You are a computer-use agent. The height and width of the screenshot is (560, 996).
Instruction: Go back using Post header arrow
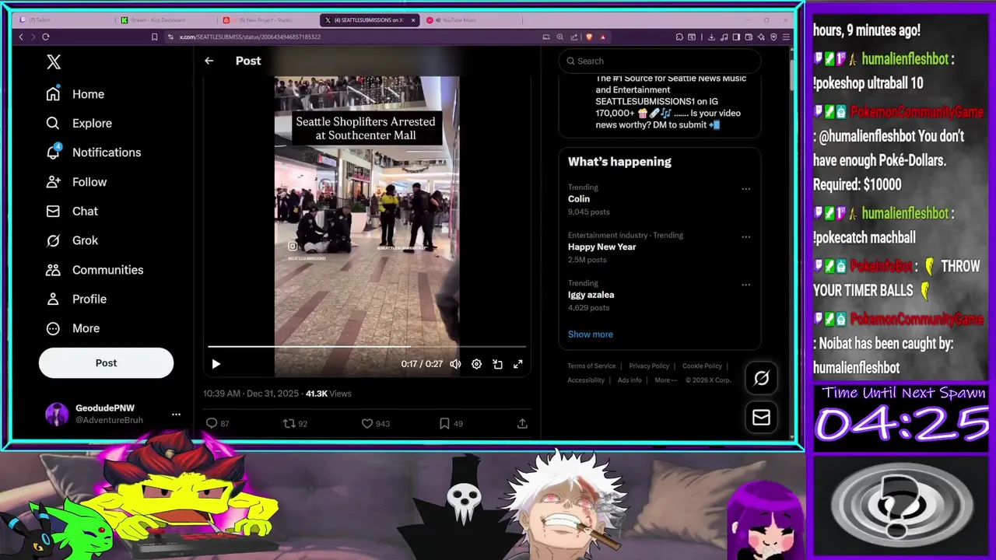(x=209, y=61)
